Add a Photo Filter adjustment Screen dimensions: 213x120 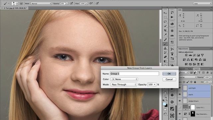tap(196, 60)
